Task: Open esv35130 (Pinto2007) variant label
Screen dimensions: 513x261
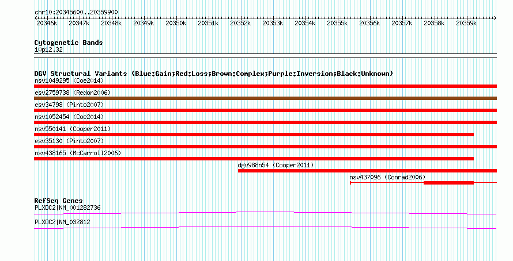Action: 69,141
